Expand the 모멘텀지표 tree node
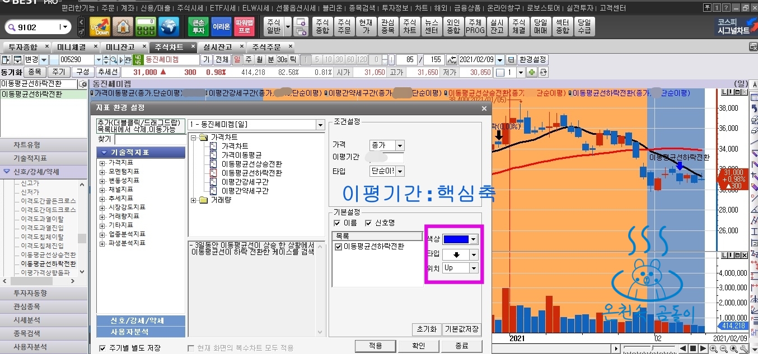 pyautogui.click(x=102, y=172)
